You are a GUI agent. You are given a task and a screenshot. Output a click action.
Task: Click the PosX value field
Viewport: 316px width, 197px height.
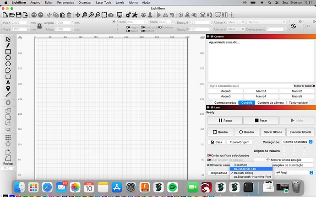(x=19, y=23)
